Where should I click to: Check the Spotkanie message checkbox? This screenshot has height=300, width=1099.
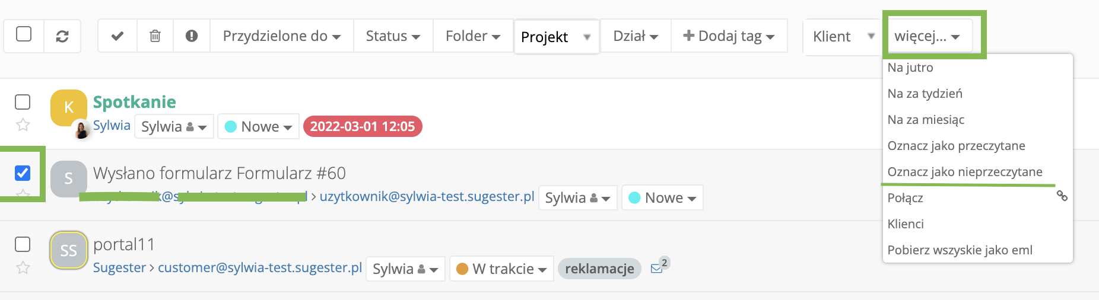[23, 102]
